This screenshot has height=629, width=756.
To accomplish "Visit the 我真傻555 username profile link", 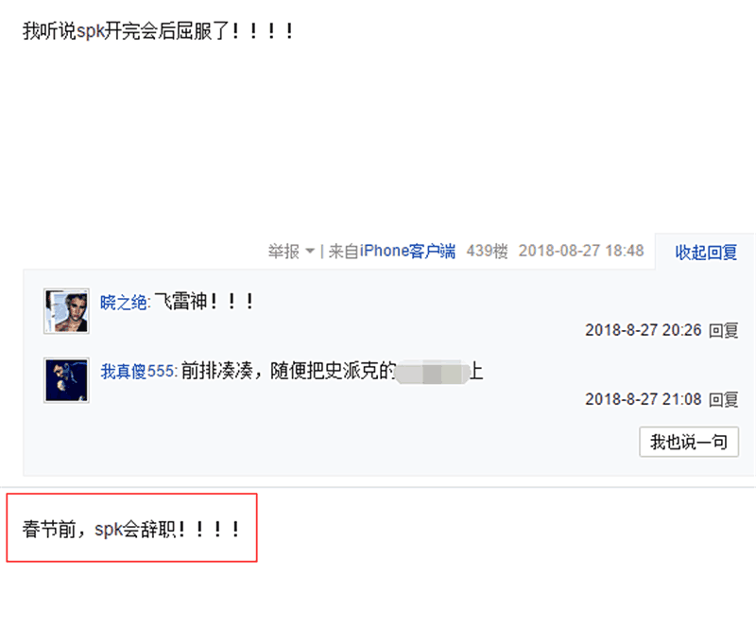I will click(x=137, y=371).
